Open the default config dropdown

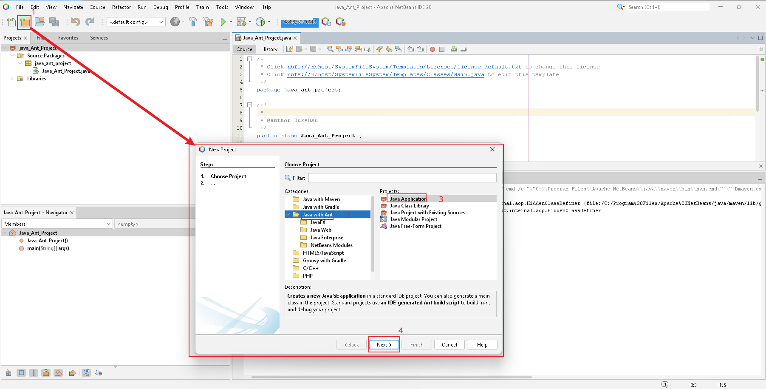[x=136, y=22]
